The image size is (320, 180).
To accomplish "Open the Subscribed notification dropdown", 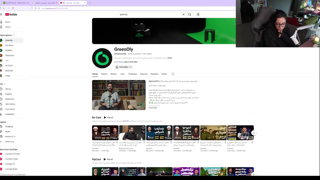I will click(x=123, y=67).
